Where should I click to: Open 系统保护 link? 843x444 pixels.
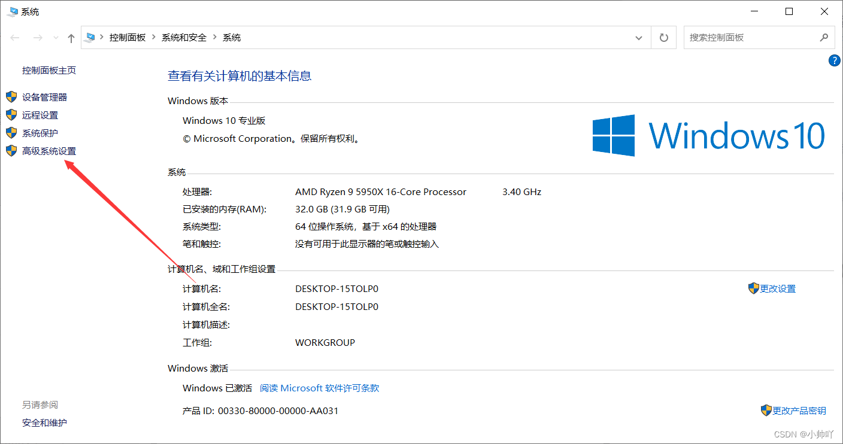coord(40,133)
